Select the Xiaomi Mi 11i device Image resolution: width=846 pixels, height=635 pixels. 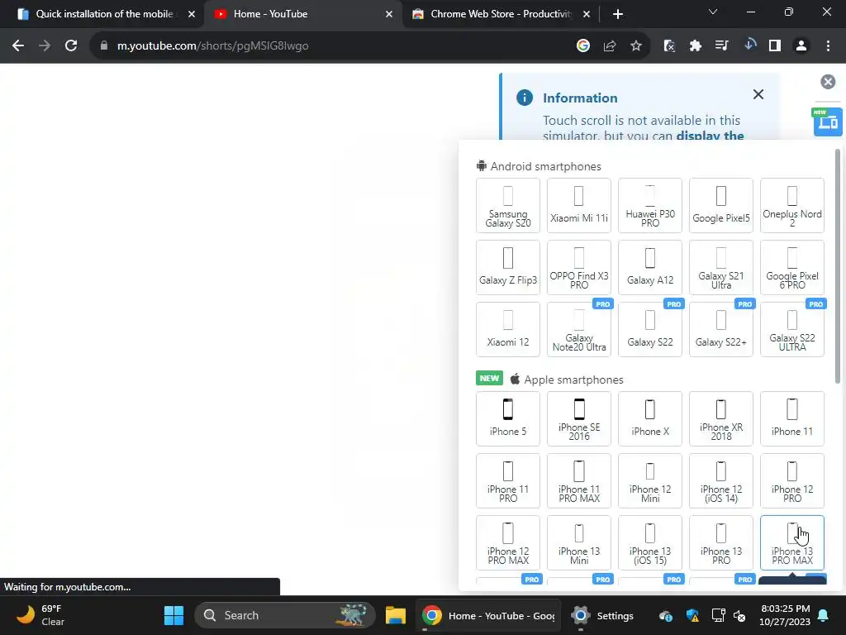(579, 205)
